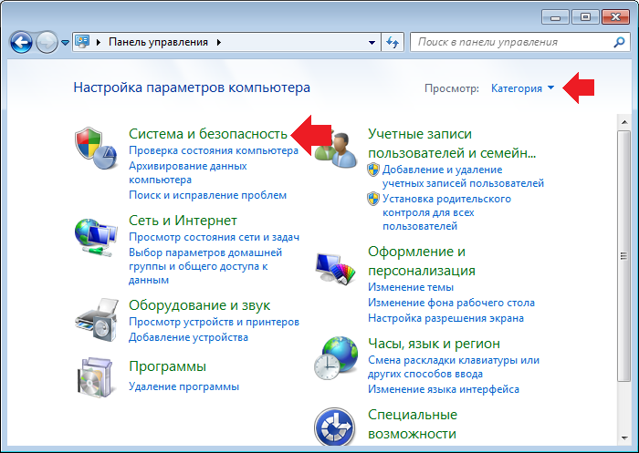The height and width of the screenshot is (453, 639).
Task: Click the Forward arrow navigation button
Action: click(x=47, y=42)
